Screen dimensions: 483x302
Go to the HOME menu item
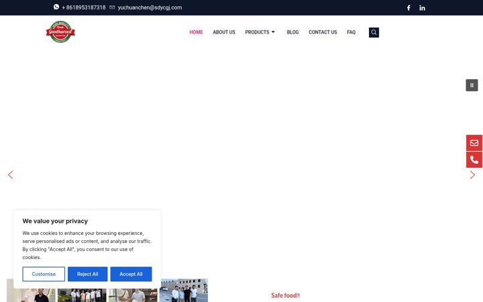tap(196, 32)
